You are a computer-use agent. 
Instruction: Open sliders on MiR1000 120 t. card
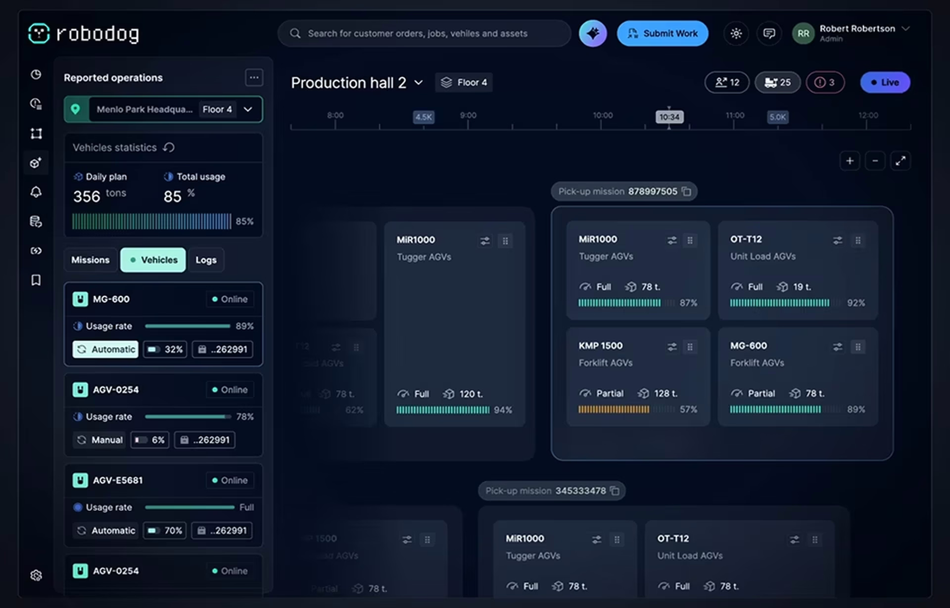coord(485,241)
